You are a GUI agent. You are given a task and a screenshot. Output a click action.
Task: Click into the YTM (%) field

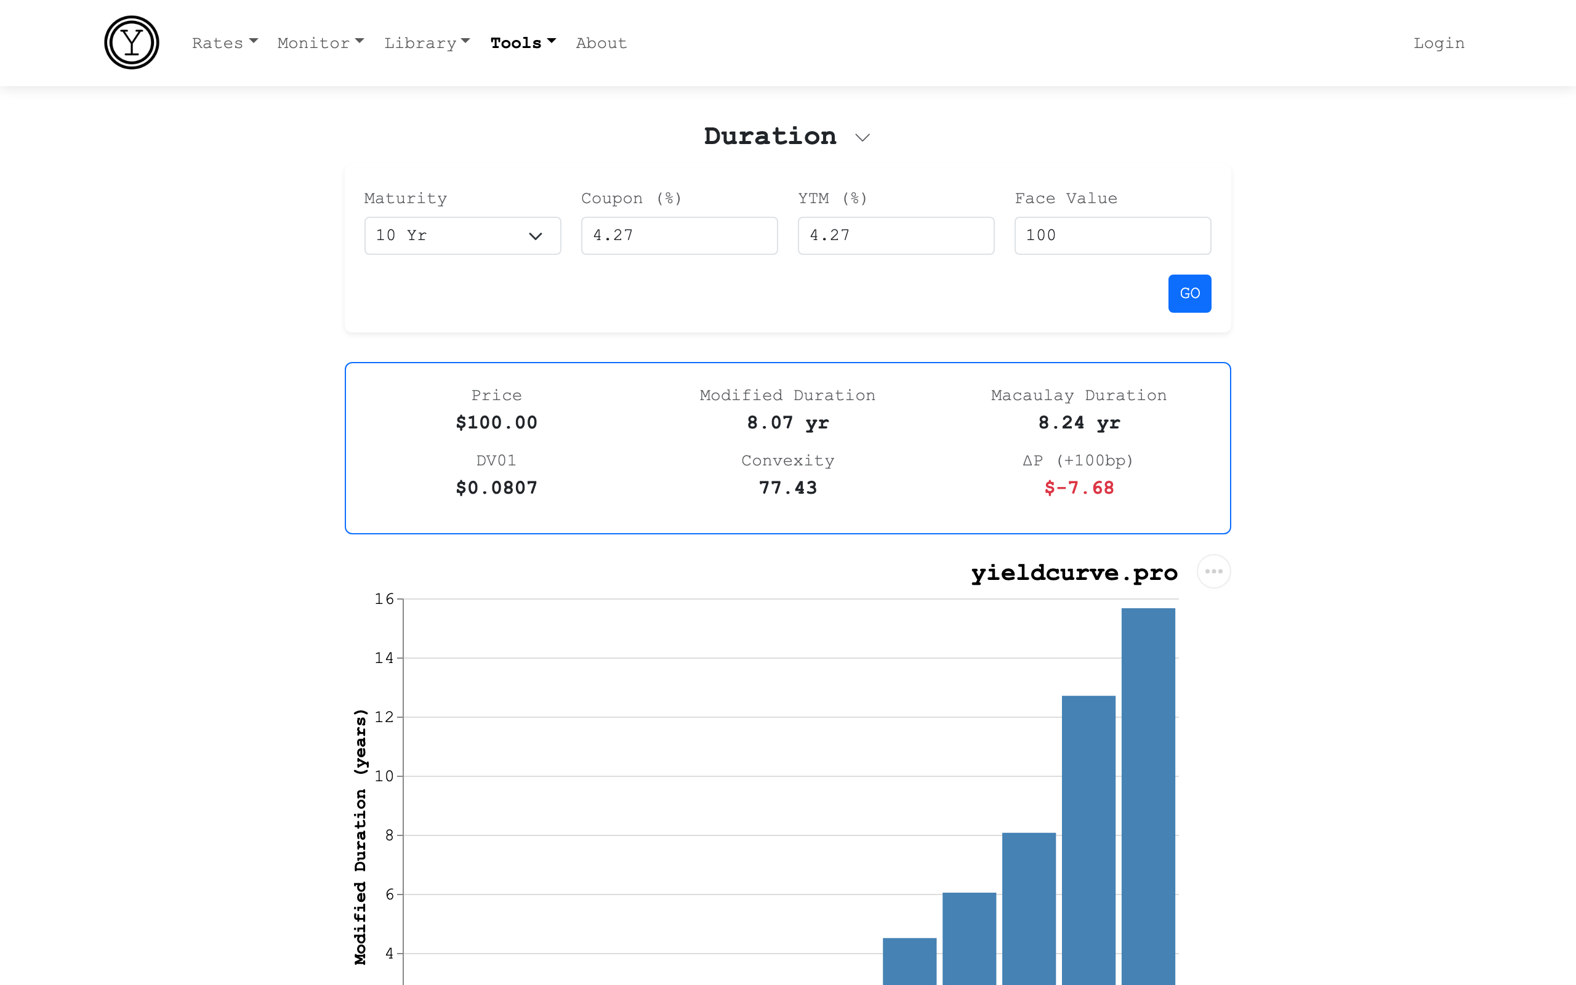pos(896,236)
